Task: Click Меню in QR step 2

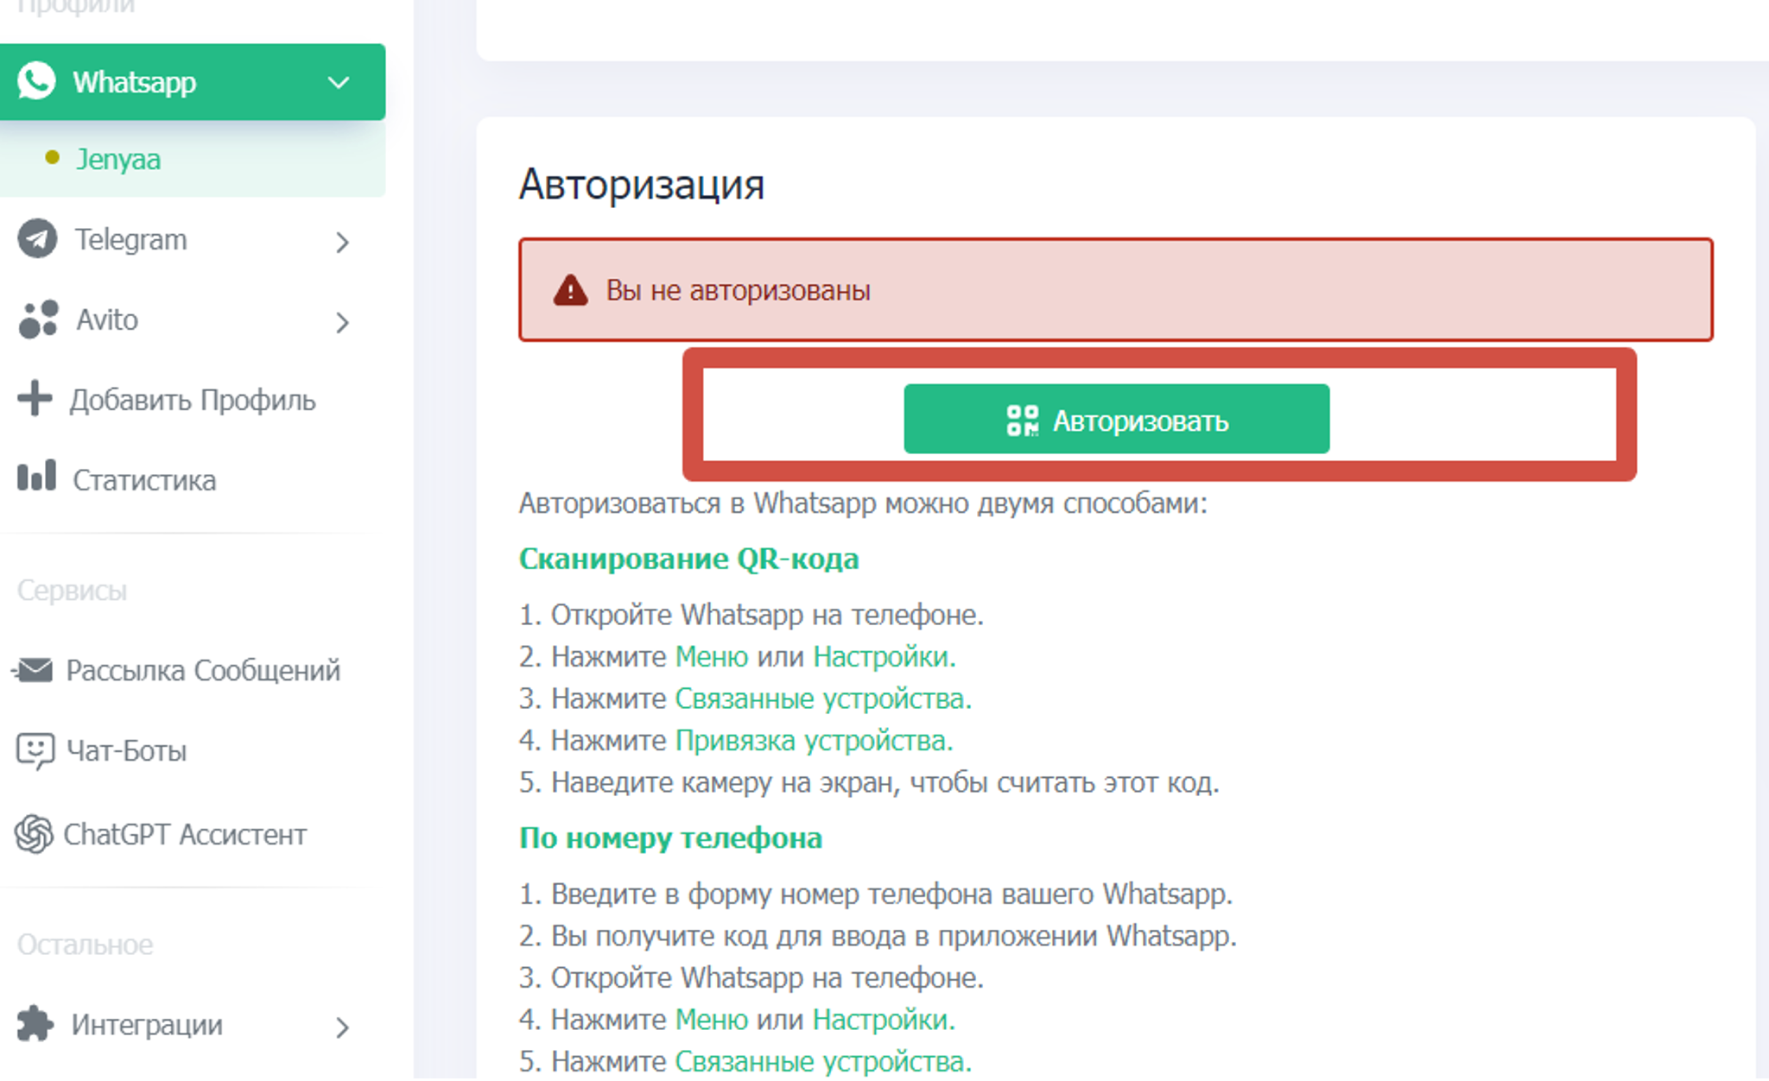Action: pyautogui.click(x=712, y=656)
